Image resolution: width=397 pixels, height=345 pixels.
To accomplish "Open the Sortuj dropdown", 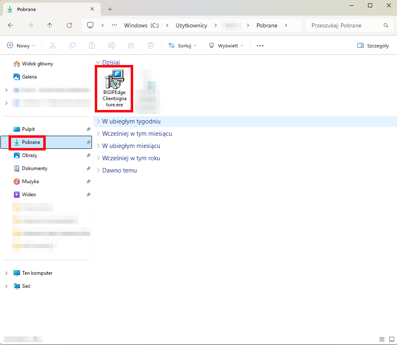I will click(x=182, y=46).
